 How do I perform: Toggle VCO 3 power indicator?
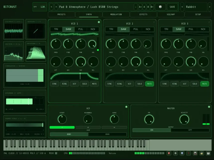209,22
